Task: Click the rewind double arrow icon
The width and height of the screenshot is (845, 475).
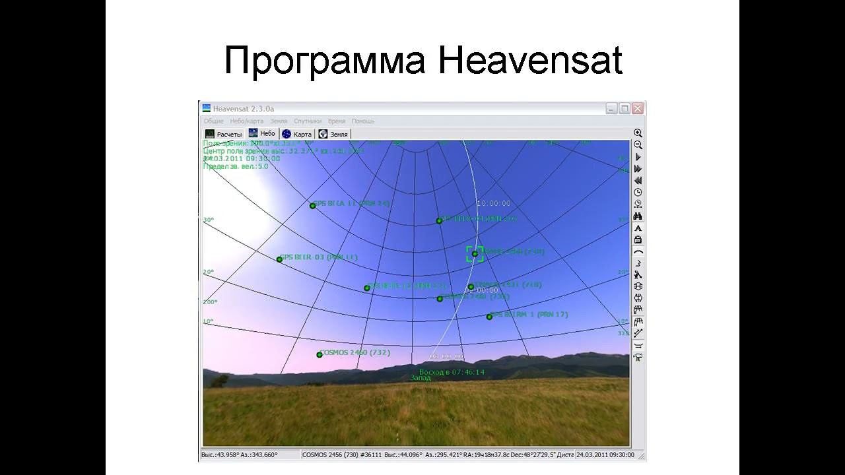Action: click(x=638, y=180)
